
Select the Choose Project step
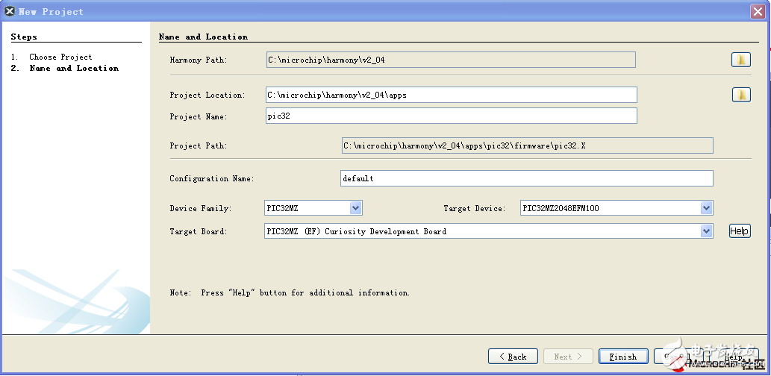tap(60, 57)
